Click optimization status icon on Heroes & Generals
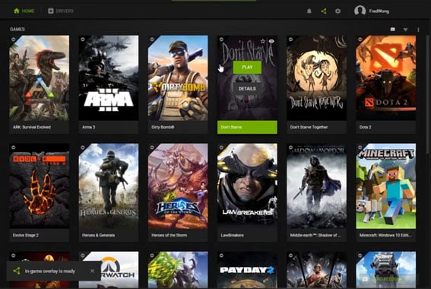 click(x=82, y=148)
